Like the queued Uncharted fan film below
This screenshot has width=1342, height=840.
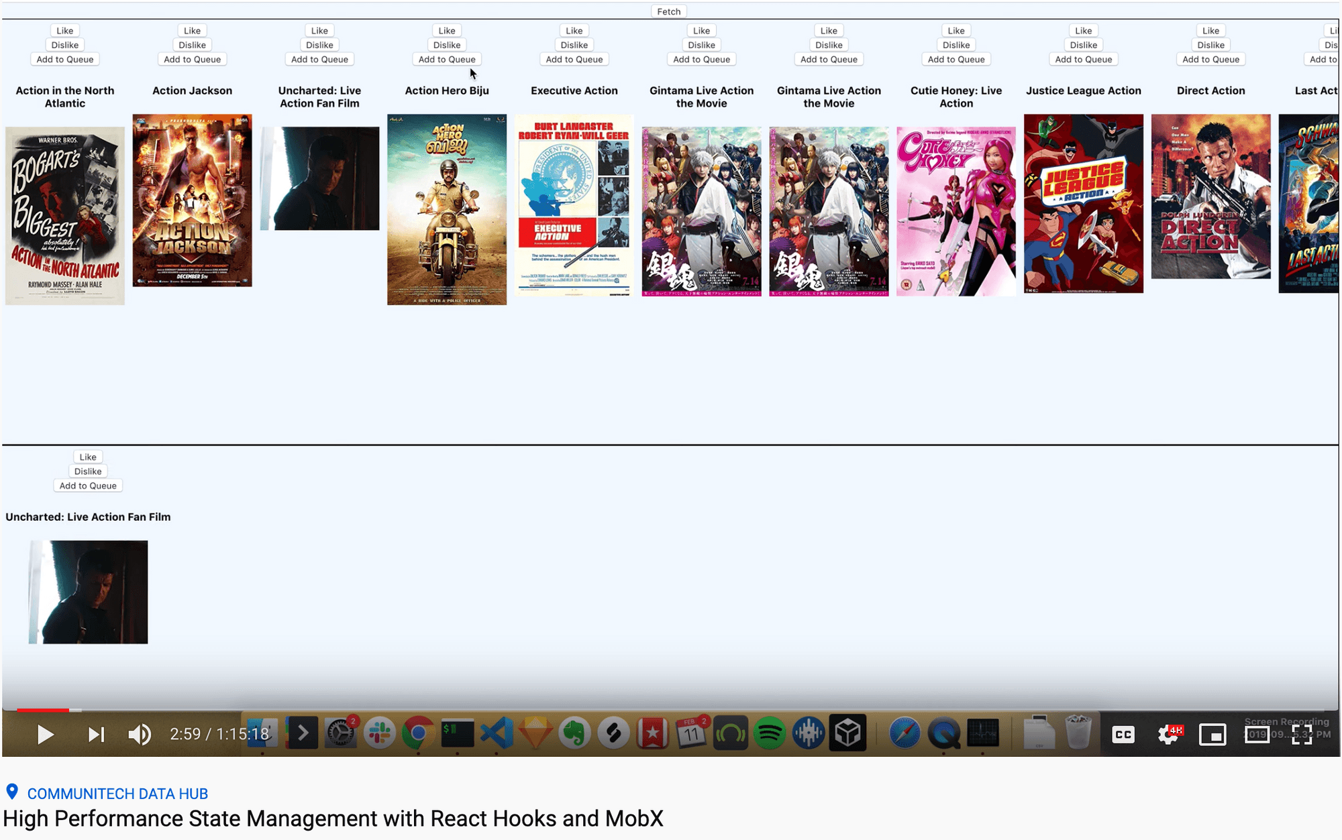[88, 457]
